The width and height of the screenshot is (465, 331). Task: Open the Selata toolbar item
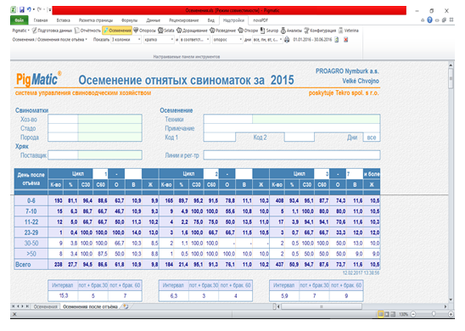point(166,31)
